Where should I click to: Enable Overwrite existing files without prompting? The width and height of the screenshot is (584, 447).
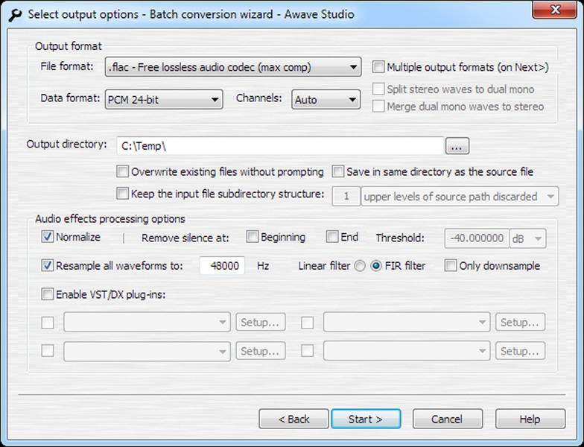click(x=122, y=171)
